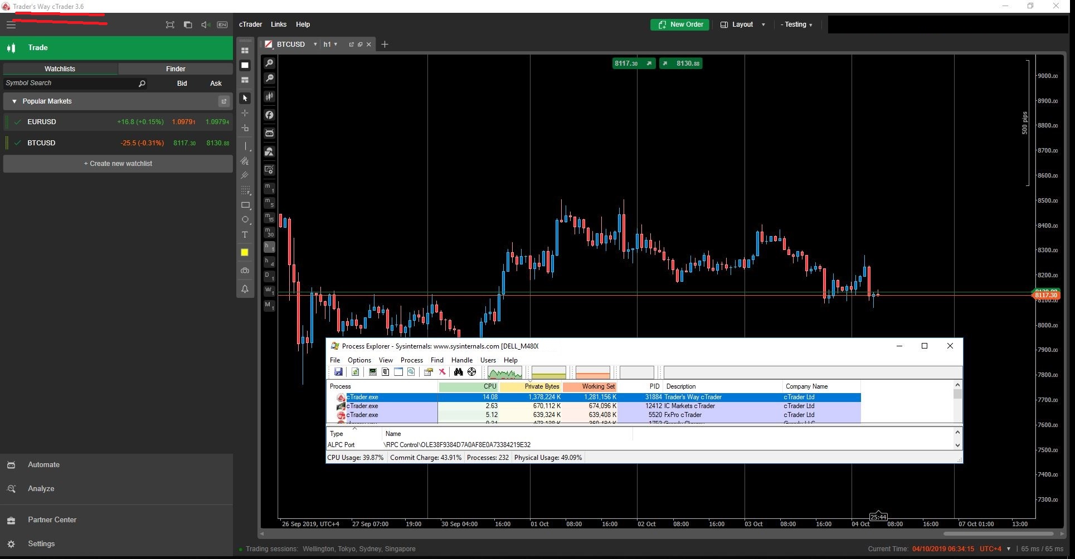The image size is (1075, 559).
Task: Close the BTCUSD chart tab
Action: point(368,44)
